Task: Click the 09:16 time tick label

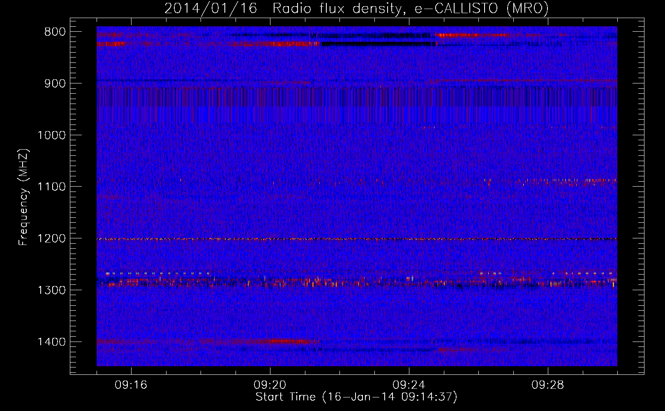Action: pyautogui.click(x=131, y=385)
